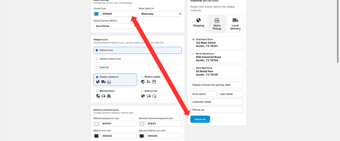This screenshot has height=141, width=340.
Task: Click the building icon in Minimal admin set
Action: (x=109, y=96)
